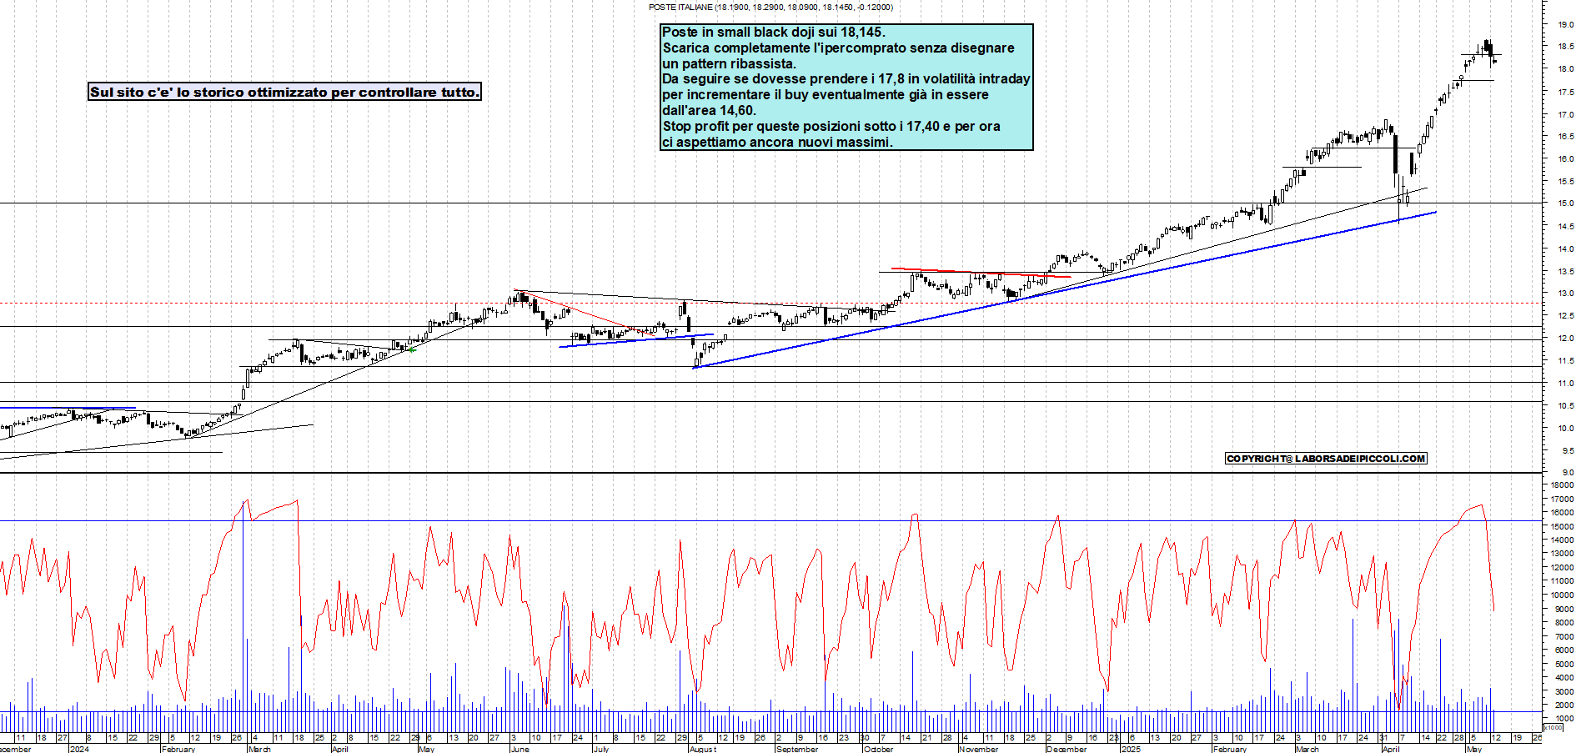Click the 12000 volume axis label

(x=1562, y=567)
